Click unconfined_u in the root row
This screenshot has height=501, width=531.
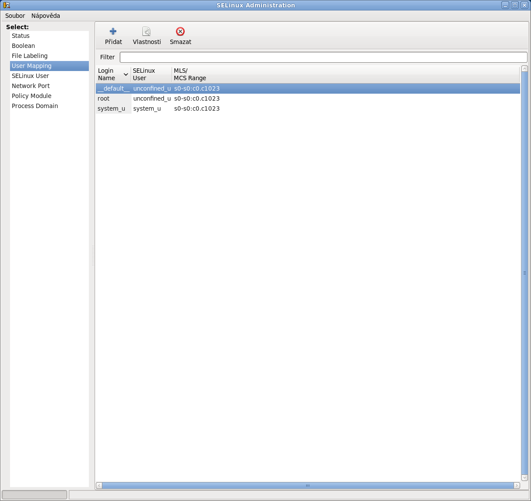coord(152,98)
